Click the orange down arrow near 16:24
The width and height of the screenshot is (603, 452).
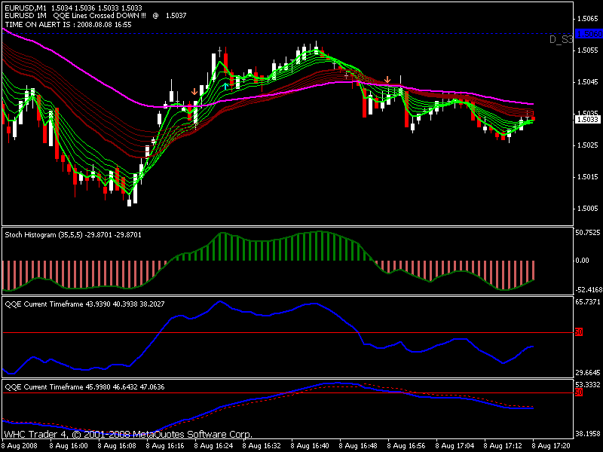(x=194, y=92)
